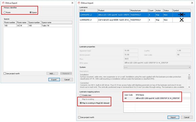Click the Map action cell for LUMINAIRE.L1

pos(159,20)
